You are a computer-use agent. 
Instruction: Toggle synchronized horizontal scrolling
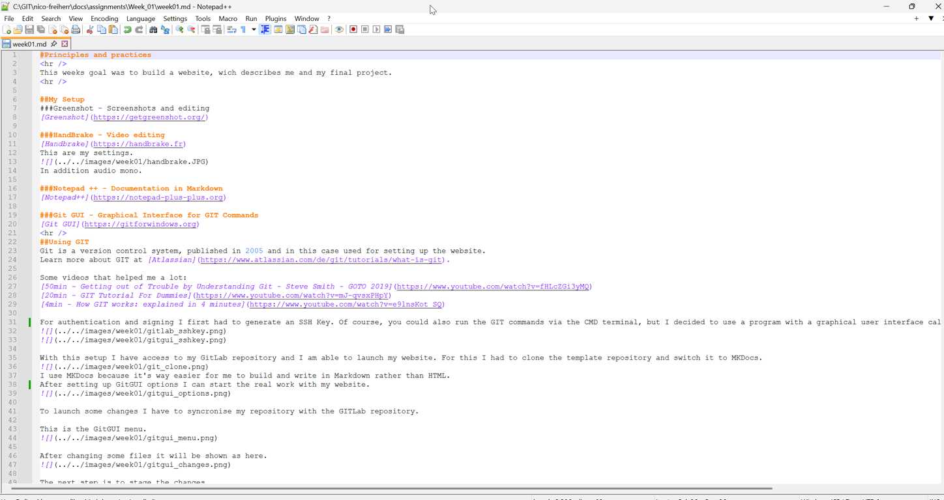(217, 29)
